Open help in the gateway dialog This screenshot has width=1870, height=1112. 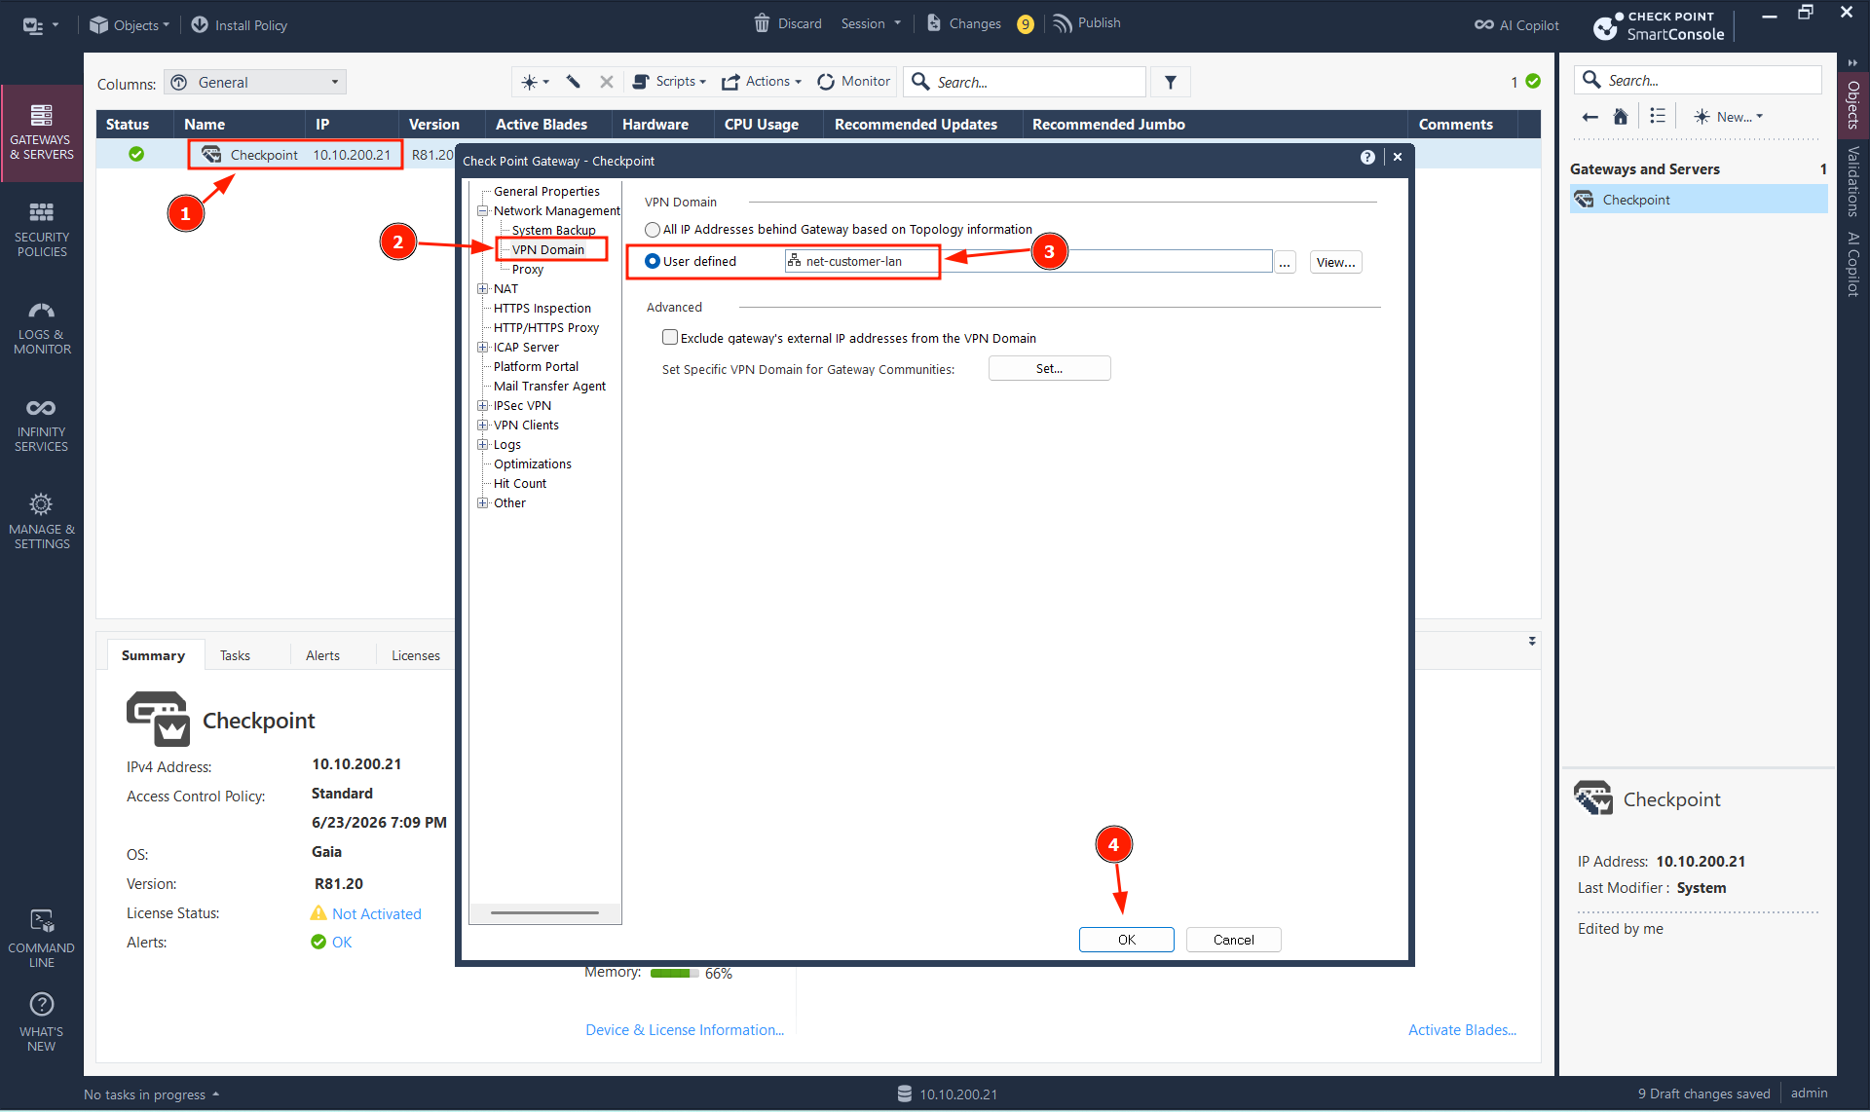(1367, 158)
